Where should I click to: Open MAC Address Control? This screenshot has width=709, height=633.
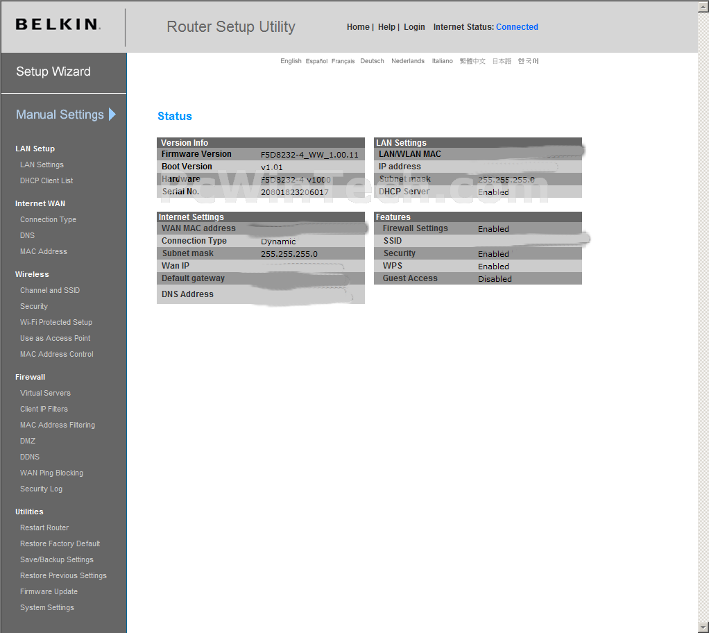coord(56,354)
